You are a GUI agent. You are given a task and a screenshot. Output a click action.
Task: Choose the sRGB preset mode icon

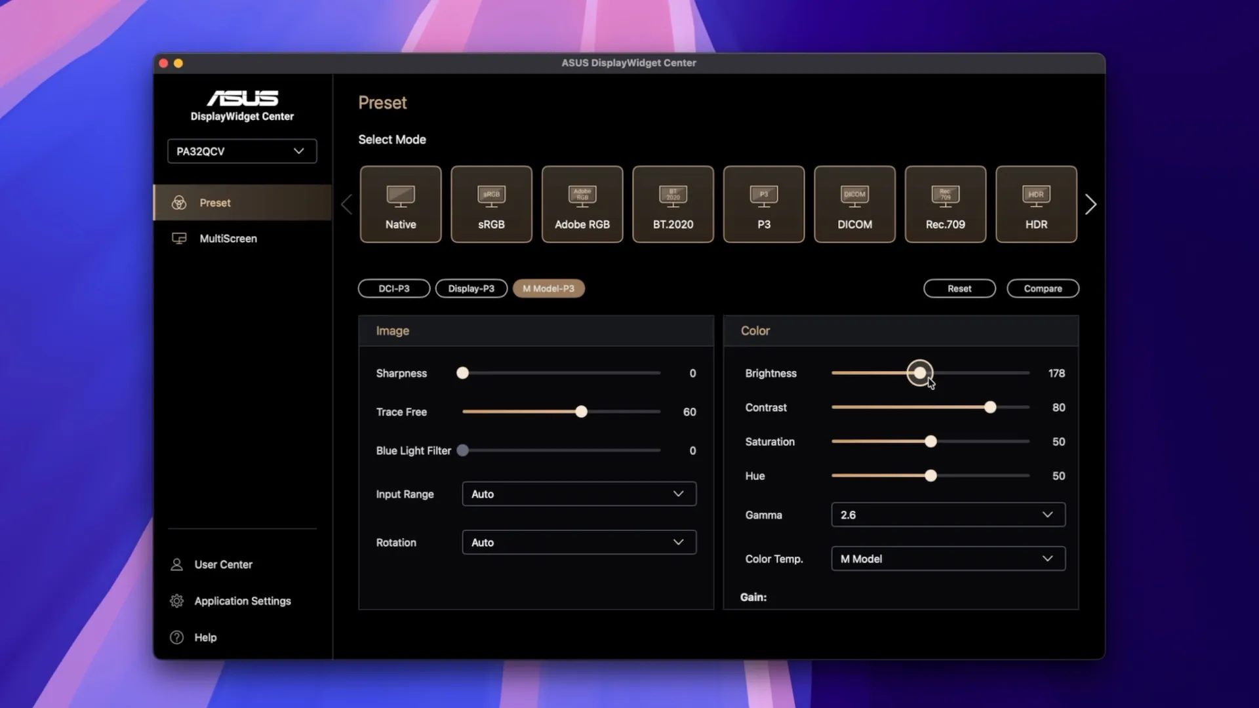(x=491, y=196)
